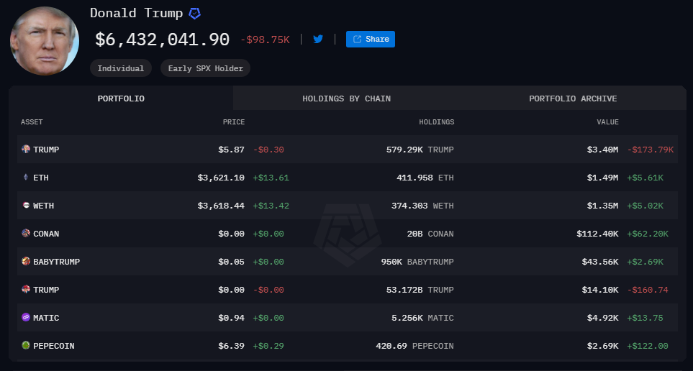Click the Holdings column header
693x371 pixels.
pyautogui.click(x=436, y=122)
